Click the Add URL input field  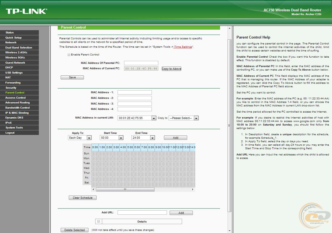pyautogui.click(x=142, y=213)
